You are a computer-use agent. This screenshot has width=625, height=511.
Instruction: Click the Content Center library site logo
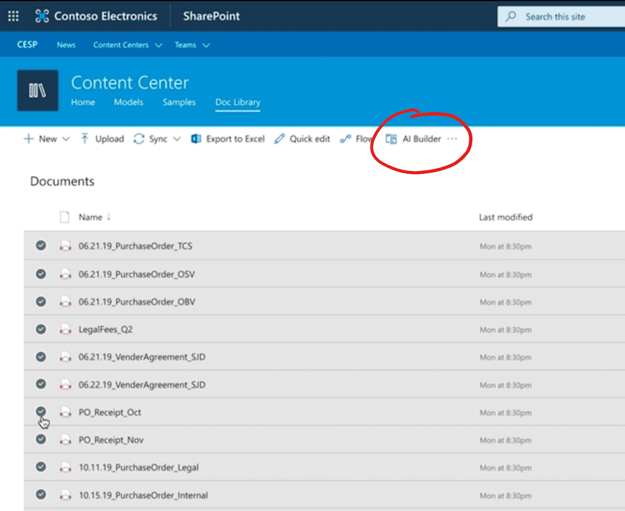38,90
